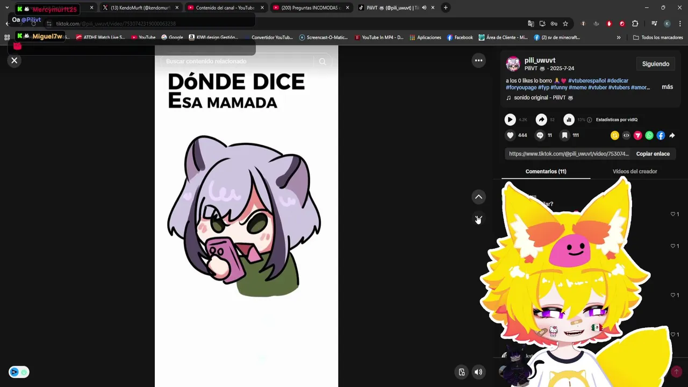
Task: Like the video with the heart icon
Action: click(510, 135)
